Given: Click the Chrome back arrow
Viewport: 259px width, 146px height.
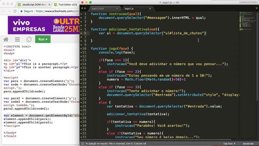Looking at the screenshot, I should [4, 11].
